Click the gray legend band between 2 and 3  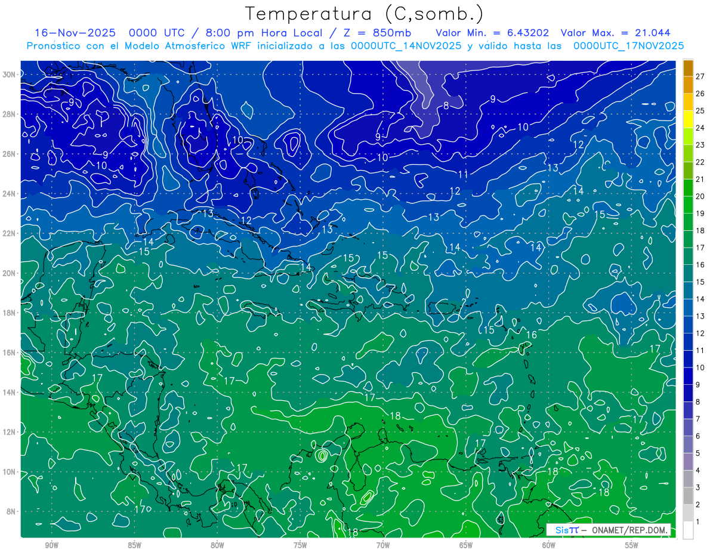(688, 496)
